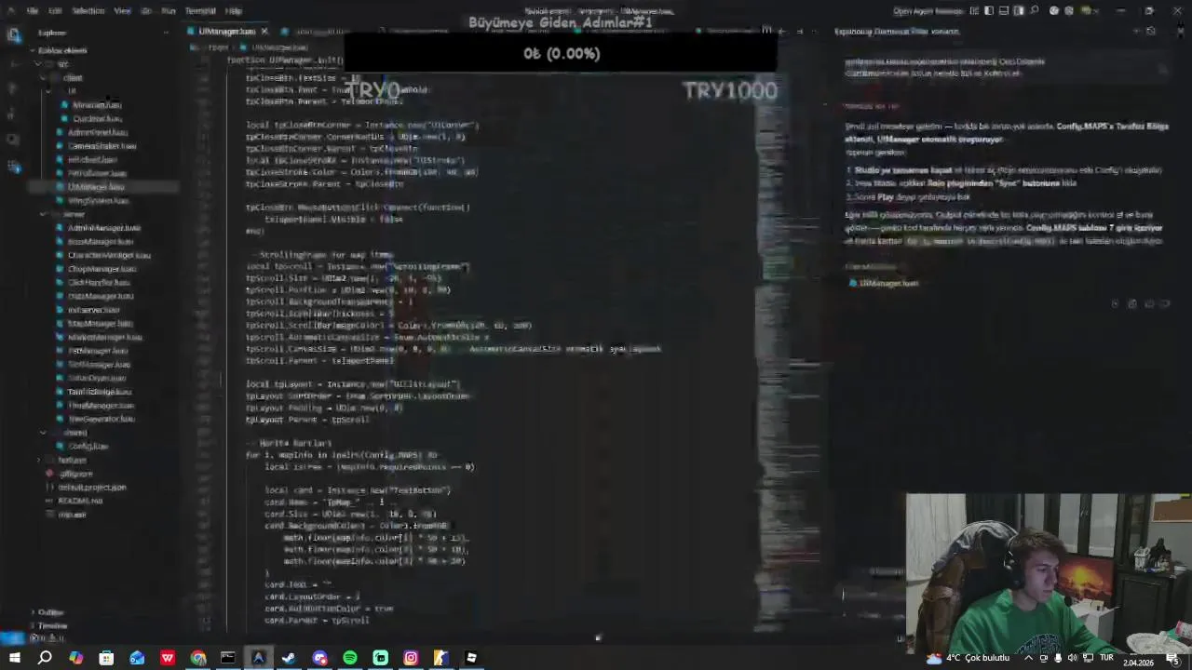Open default.project.json file
This screenshot has width=1192, height=670.
pos(92,487)
